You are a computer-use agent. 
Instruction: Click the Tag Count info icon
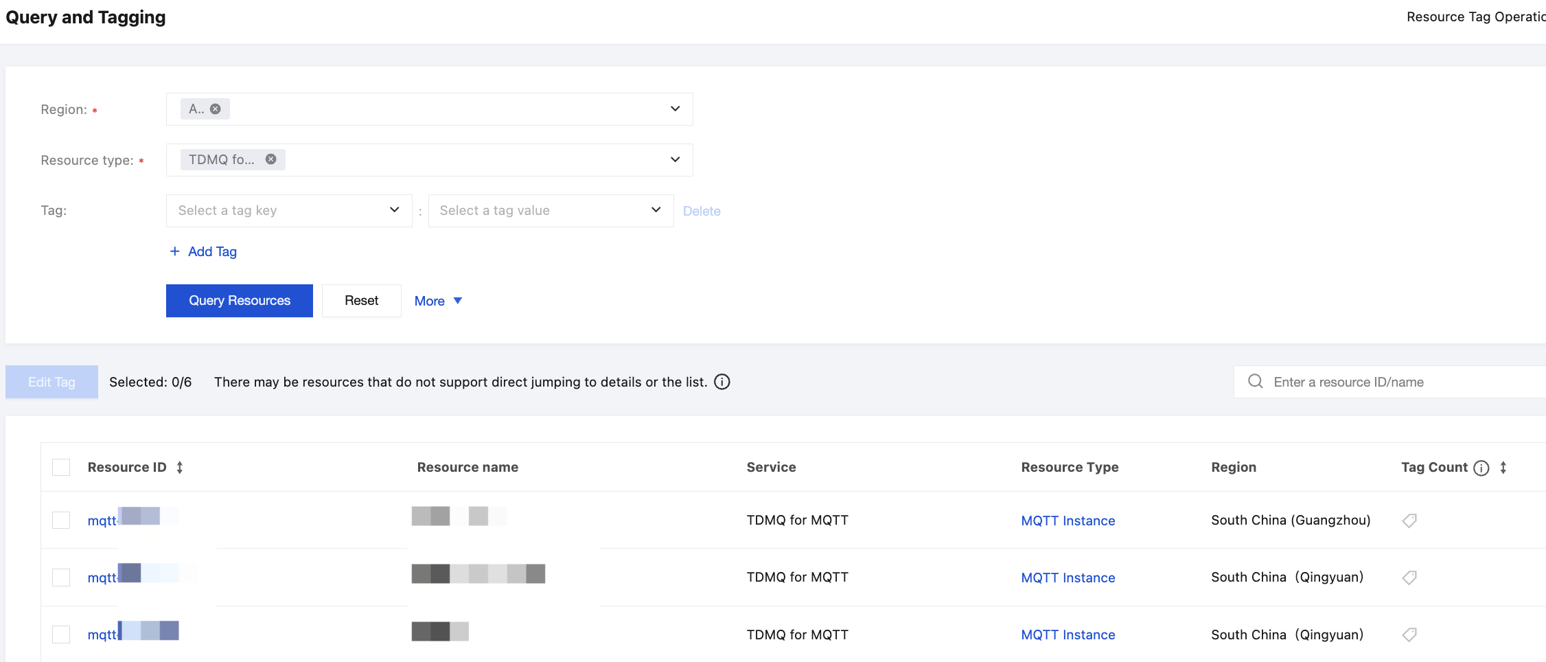pyautogui.click(x=1481, y=468)
